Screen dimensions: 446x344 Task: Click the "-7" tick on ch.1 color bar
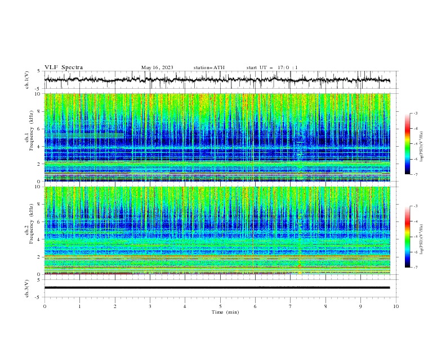coord(416,174)
